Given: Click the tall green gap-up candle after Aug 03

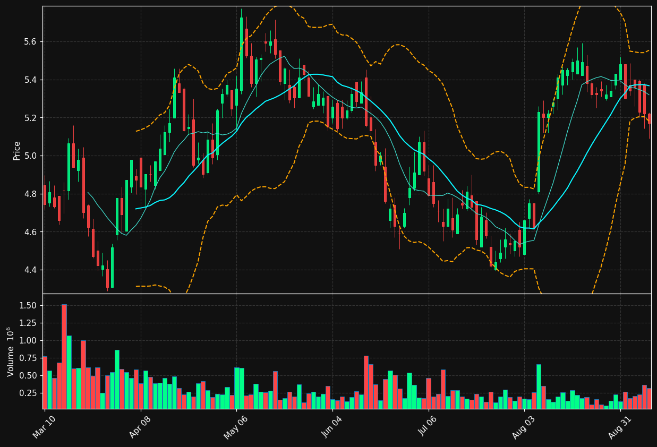Looking at the screenshot, I should click(x=539, y=152).
